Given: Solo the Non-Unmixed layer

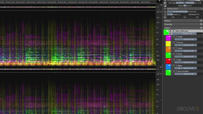Looking at the screenshot, I should pyautogui.click(x=175, y=71).
